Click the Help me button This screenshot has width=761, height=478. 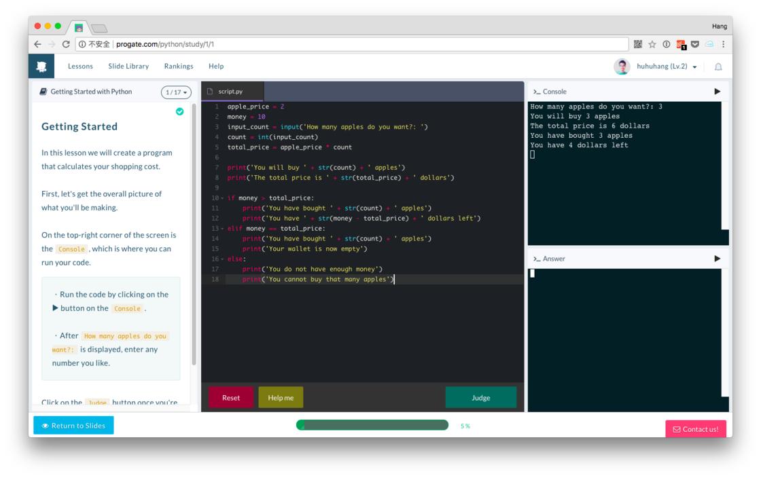click(281, 397)
